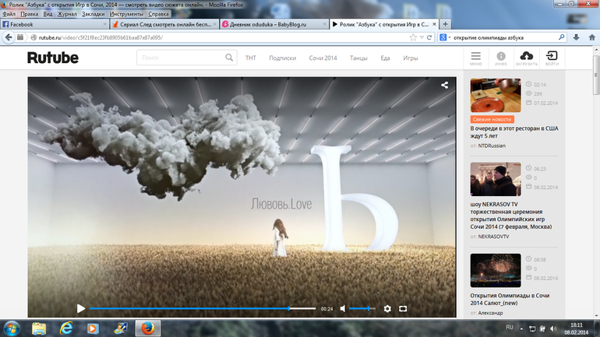Click the Firefox taskbar icon
600x337 pixels.
pos(148,328)
